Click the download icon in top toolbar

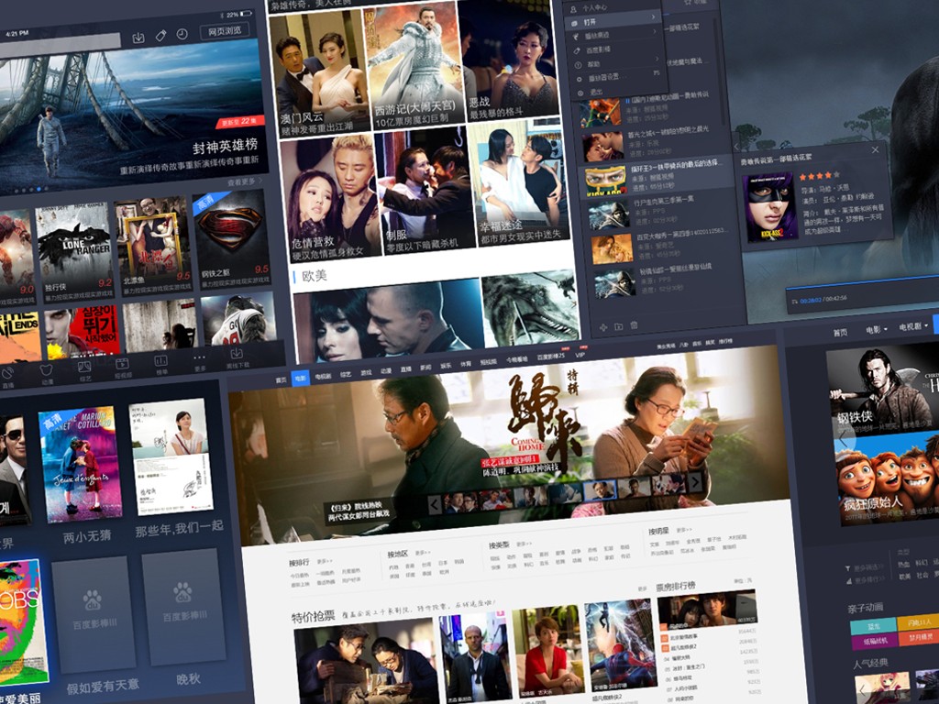click(x=138, y=37)
